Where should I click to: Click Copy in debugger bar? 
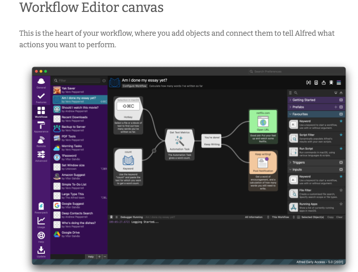(x=330, y=217)
